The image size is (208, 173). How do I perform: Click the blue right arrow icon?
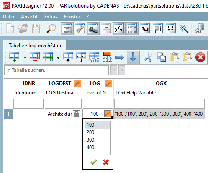(x=120, y=57)
